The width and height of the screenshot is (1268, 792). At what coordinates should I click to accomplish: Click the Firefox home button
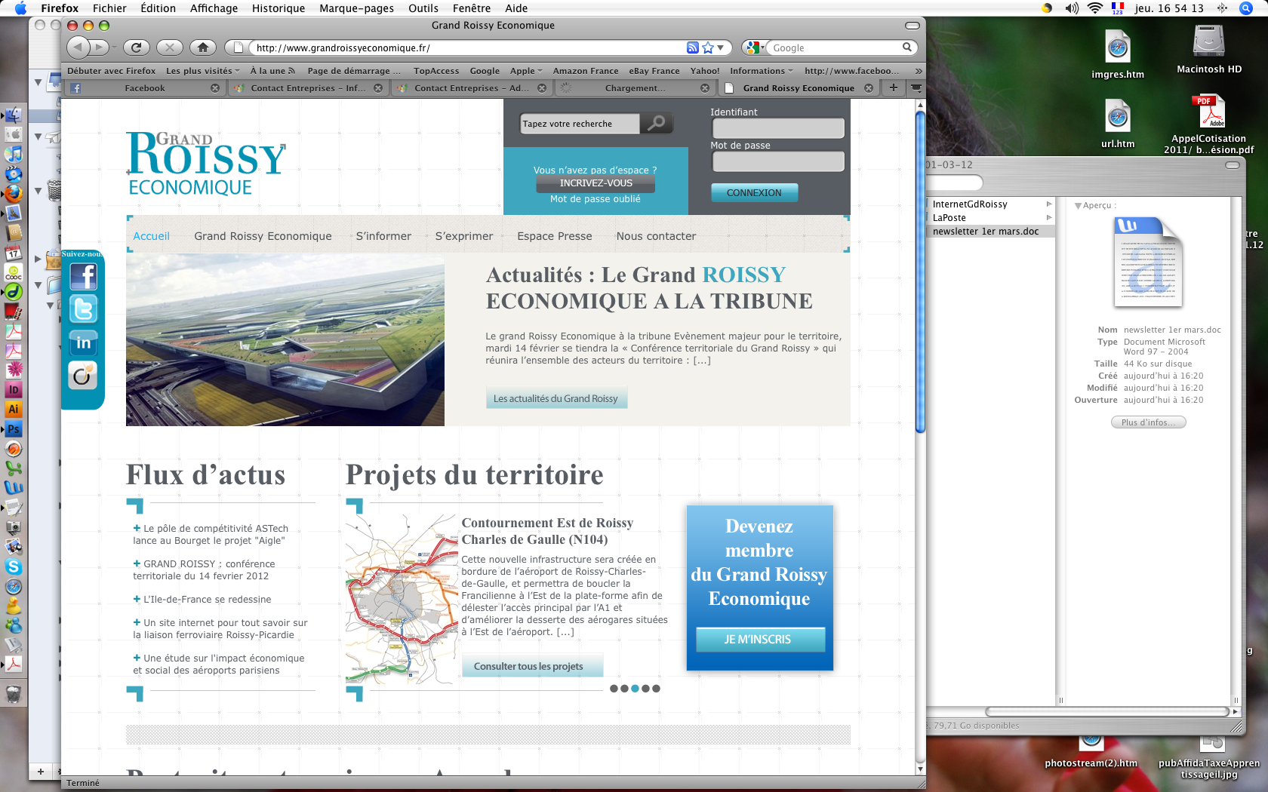coord(202,48)
